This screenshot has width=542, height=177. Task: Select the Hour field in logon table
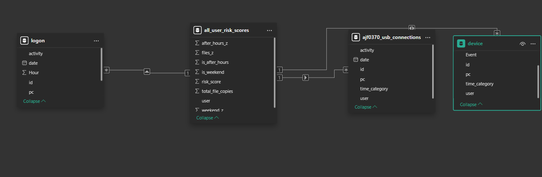pos(34,73)
